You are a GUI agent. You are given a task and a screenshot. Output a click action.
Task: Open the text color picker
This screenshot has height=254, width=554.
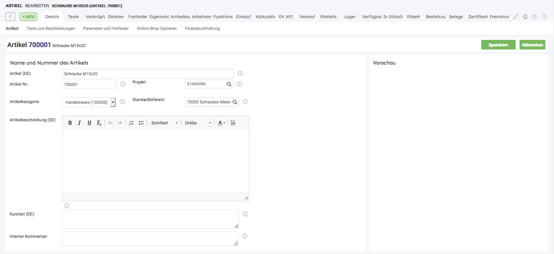pyautogui.click(x=221, y=123)
